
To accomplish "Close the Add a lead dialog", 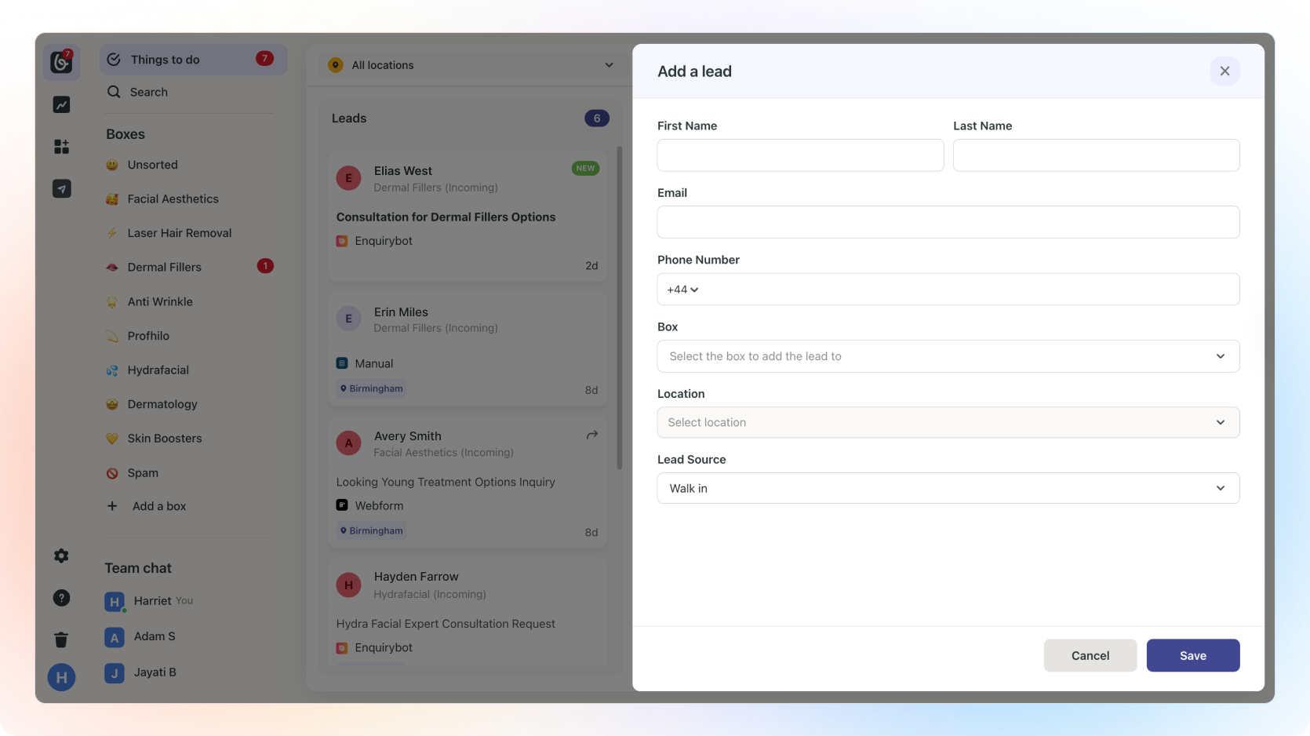I will pyautogui.click(x=1224, y=71).
